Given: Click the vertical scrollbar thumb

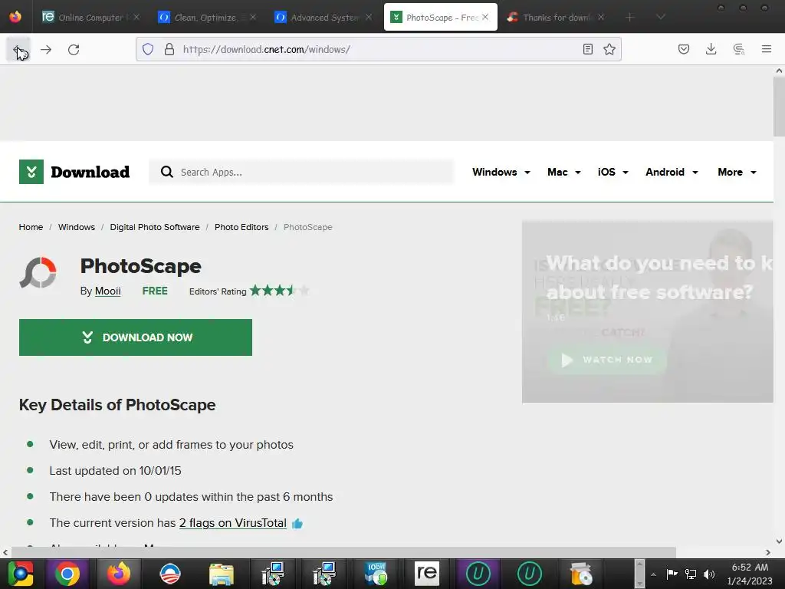Looking at the screenshot, I should (779, 106).
